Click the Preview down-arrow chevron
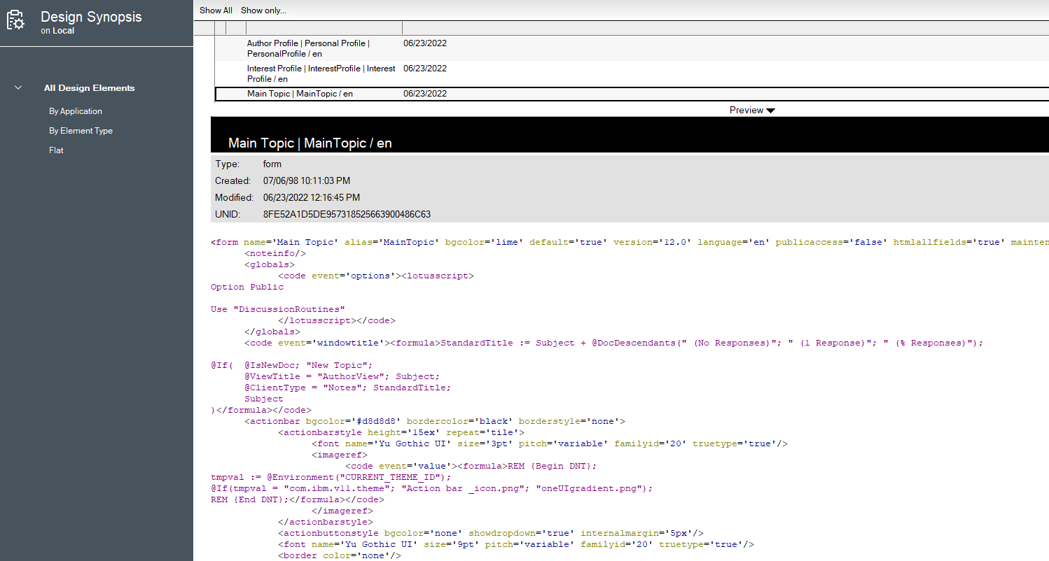 [770, 111]
